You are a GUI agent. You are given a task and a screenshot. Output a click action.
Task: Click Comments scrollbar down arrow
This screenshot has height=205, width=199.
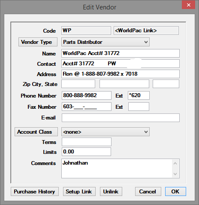click(x=175, y=174)
